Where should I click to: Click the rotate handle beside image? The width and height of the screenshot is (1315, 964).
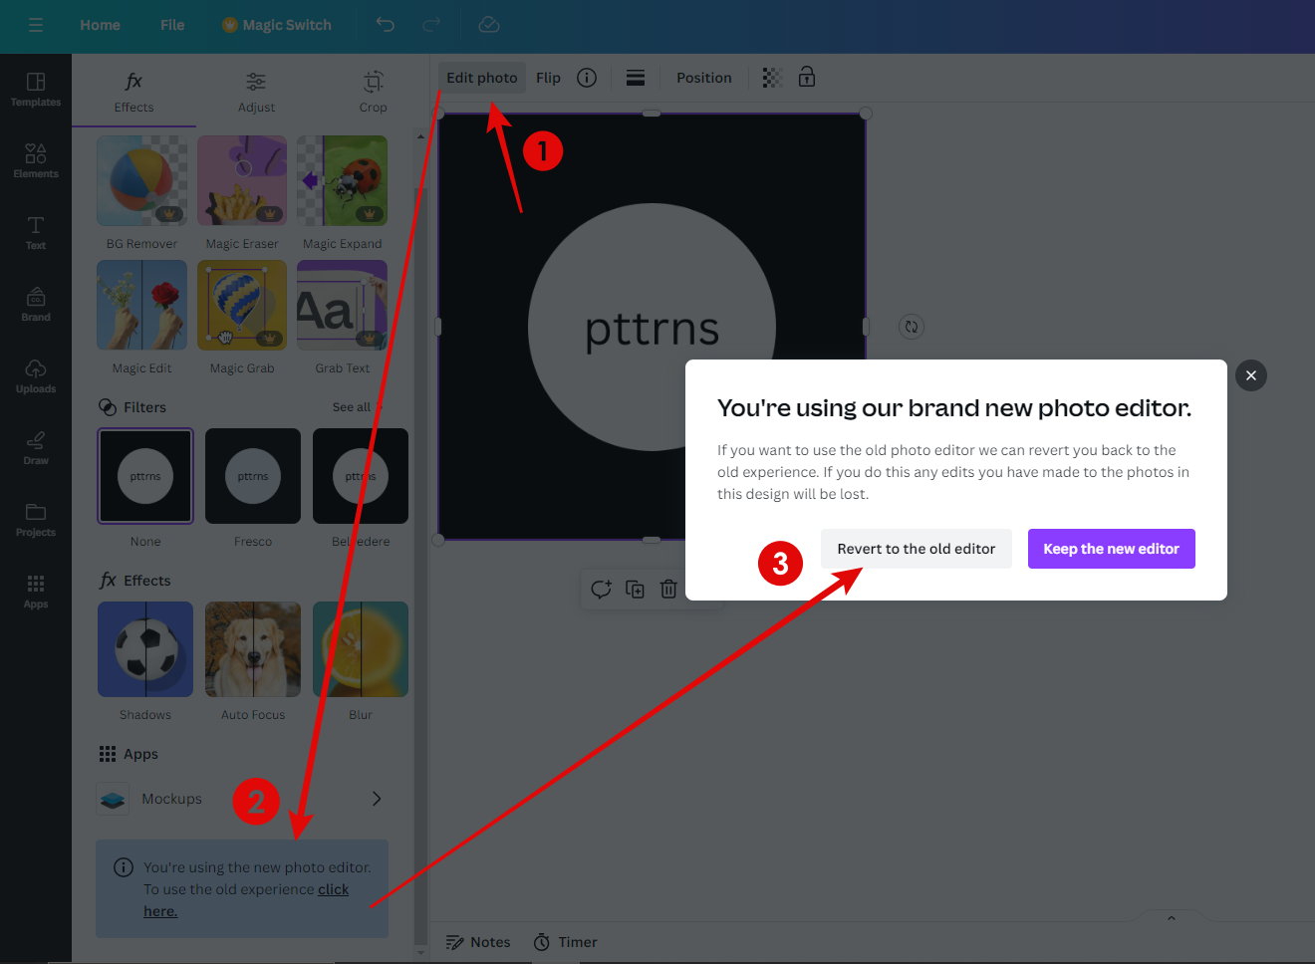(x=912, y=327)
